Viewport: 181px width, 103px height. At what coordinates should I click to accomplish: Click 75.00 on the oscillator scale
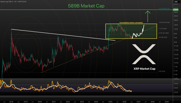pyautogui.click(x=176, y=84)
